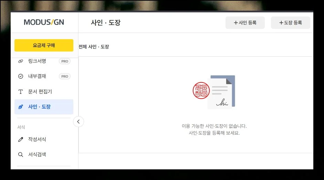Select the 사인 · 도장 sidebar entry

click(39, 107)
